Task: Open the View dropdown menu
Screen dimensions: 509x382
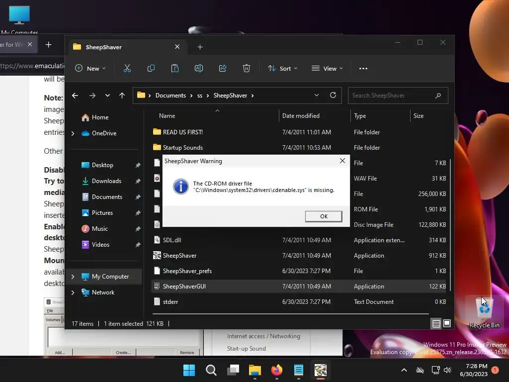Action: [327, 69]
